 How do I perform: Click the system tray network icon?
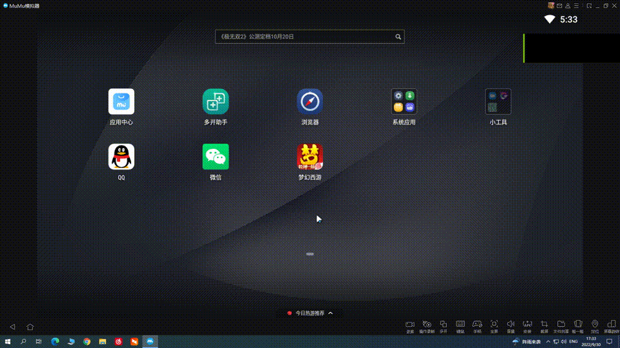tap(556, 342)
